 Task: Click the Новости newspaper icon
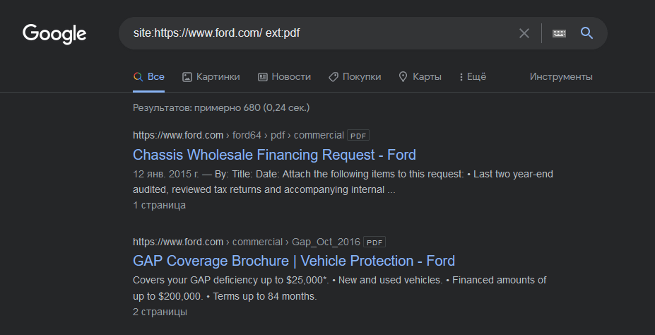click(263, 76)
